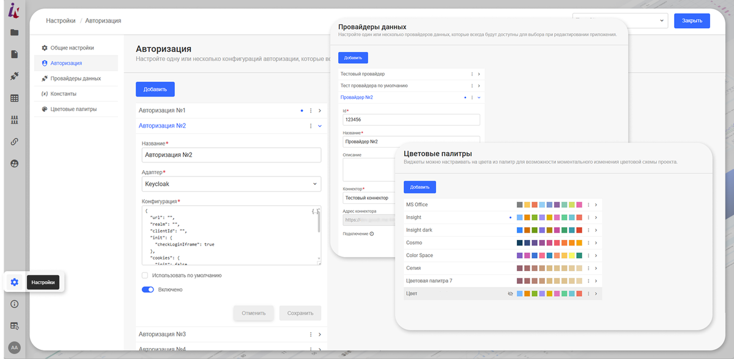Click the Id field containing 123456

[x=411, y=120]
